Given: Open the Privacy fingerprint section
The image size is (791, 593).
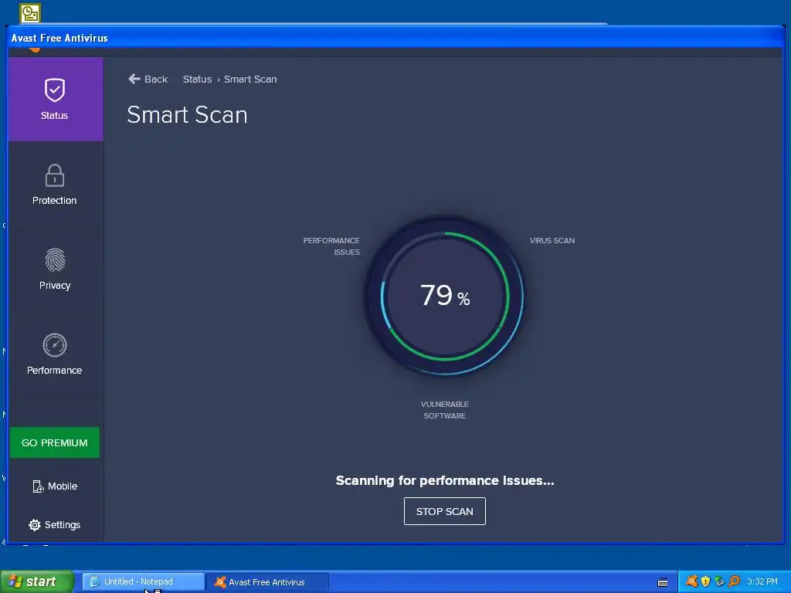Looking at the screenshot, I should point(55,269).
